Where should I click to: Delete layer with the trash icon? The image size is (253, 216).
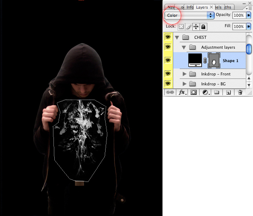pos(240,92)
